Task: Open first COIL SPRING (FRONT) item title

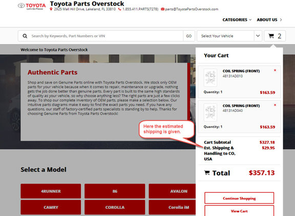Action: click(x=241, y=71)
